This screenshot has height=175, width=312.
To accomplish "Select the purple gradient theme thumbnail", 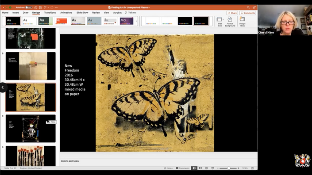I will click(127, 21).
